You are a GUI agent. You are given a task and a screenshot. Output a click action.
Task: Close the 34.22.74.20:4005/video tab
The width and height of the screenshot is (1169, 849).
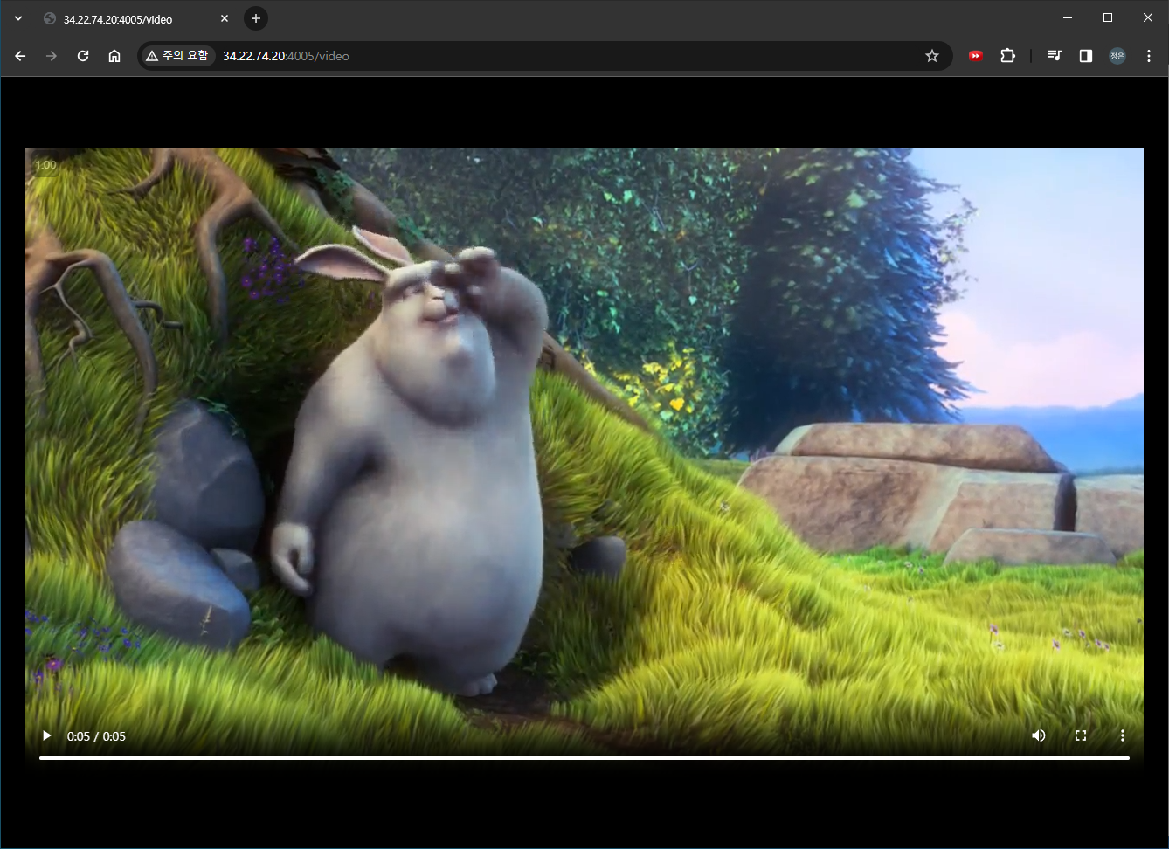pyautogui.click(x=225, y=18)
